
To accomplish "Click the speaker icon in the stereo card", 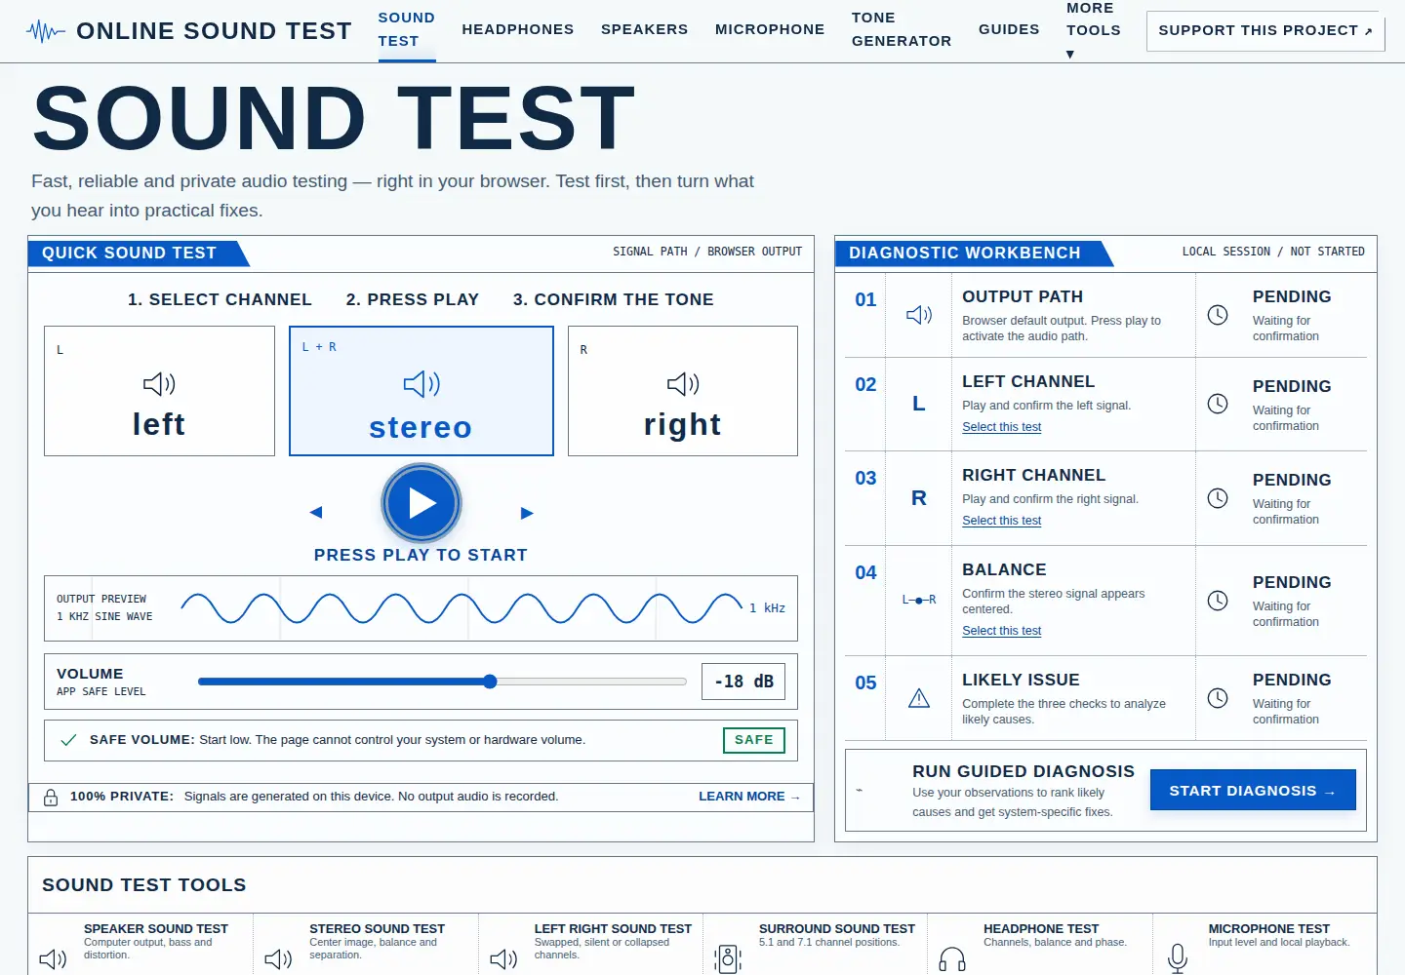I will pyautogui.click(x=421, y=384).
